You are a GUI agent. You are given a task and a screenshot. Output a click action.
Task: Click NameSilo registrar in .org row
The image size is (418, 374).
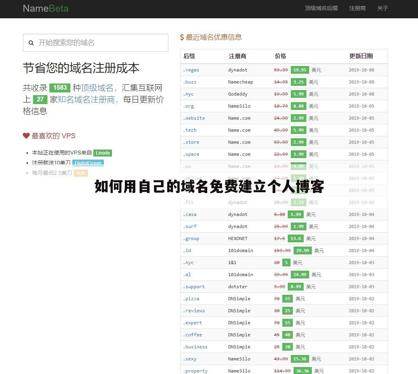239,106
